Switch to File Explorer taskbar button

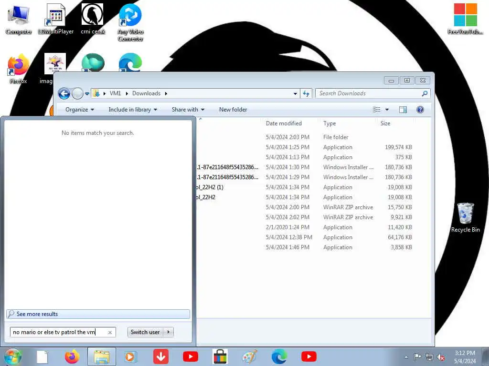click(x=102, y=356)
